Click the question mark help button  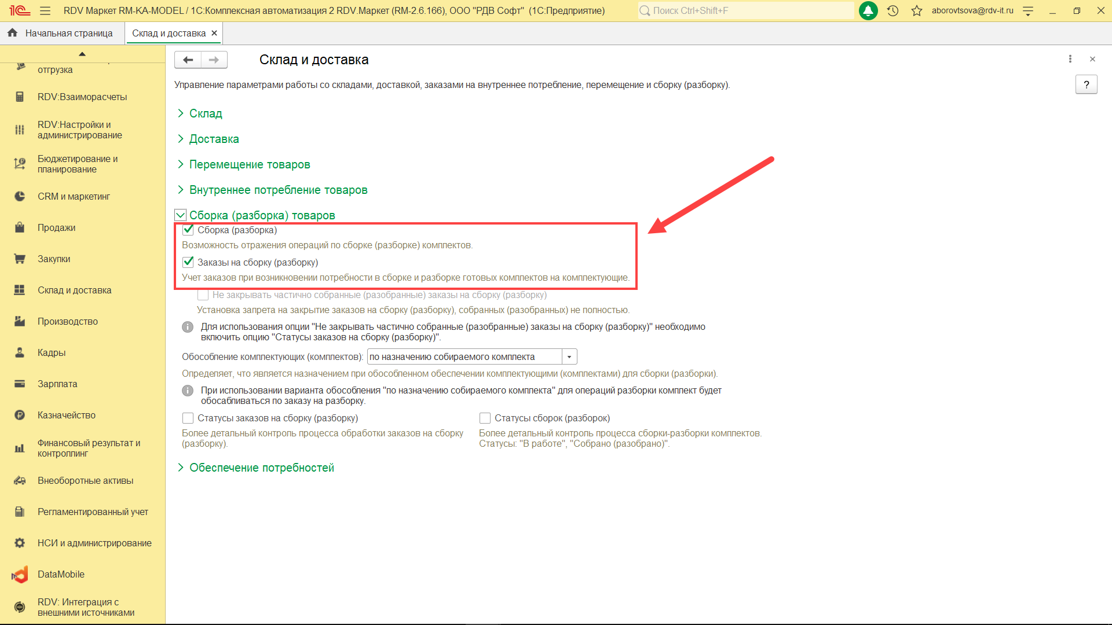pos(1086,84)
